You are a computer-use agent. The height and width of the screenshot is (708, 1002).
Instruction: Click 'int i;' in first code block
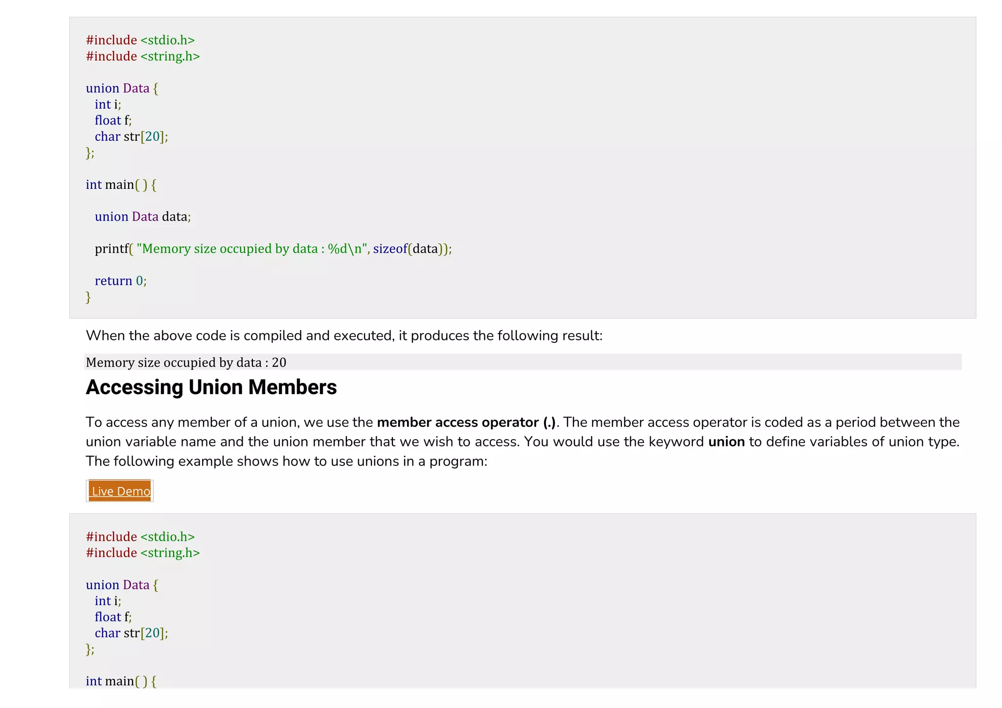[108, 104]
